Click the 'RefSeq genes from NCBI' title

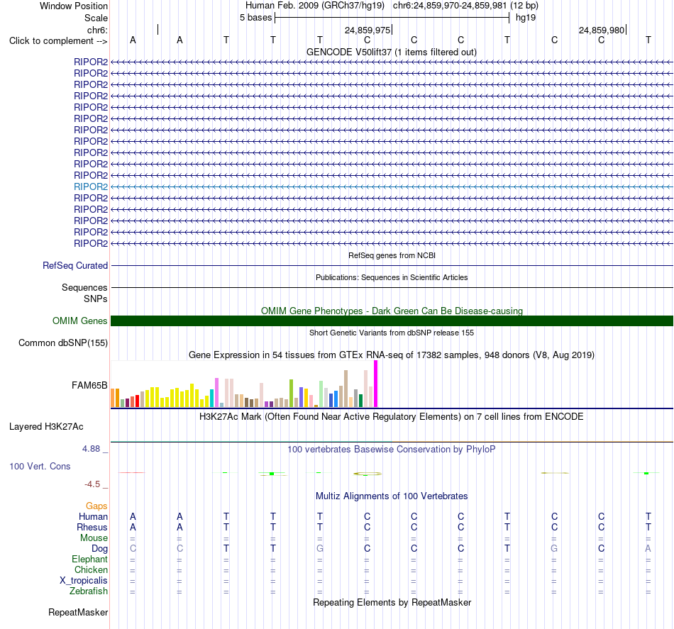[x=392, y=255]
